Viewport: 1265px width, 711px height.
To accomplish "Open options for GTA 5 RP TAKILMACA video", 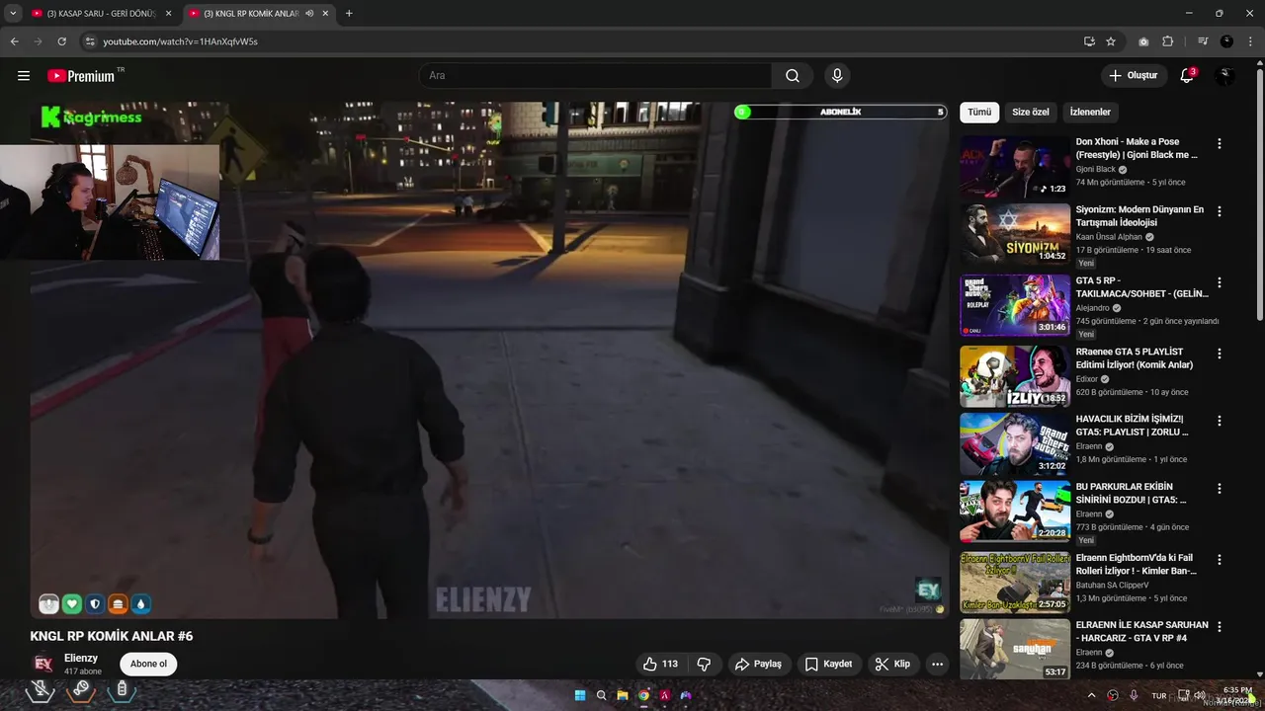I will pyautogui.click(x=1219, y=282).
